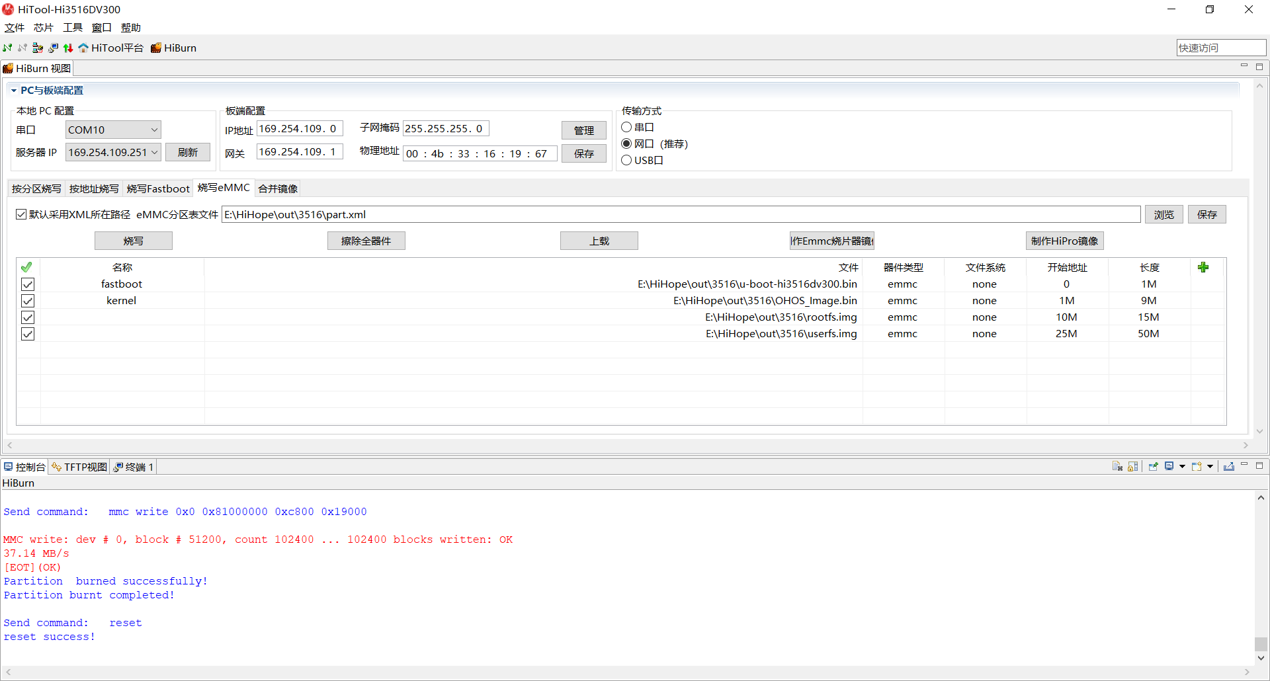Toggle the console scroll lock icon
The width and height of the screenshot is (1270, 681).
pyautogui.click(x=1133, y=466)
